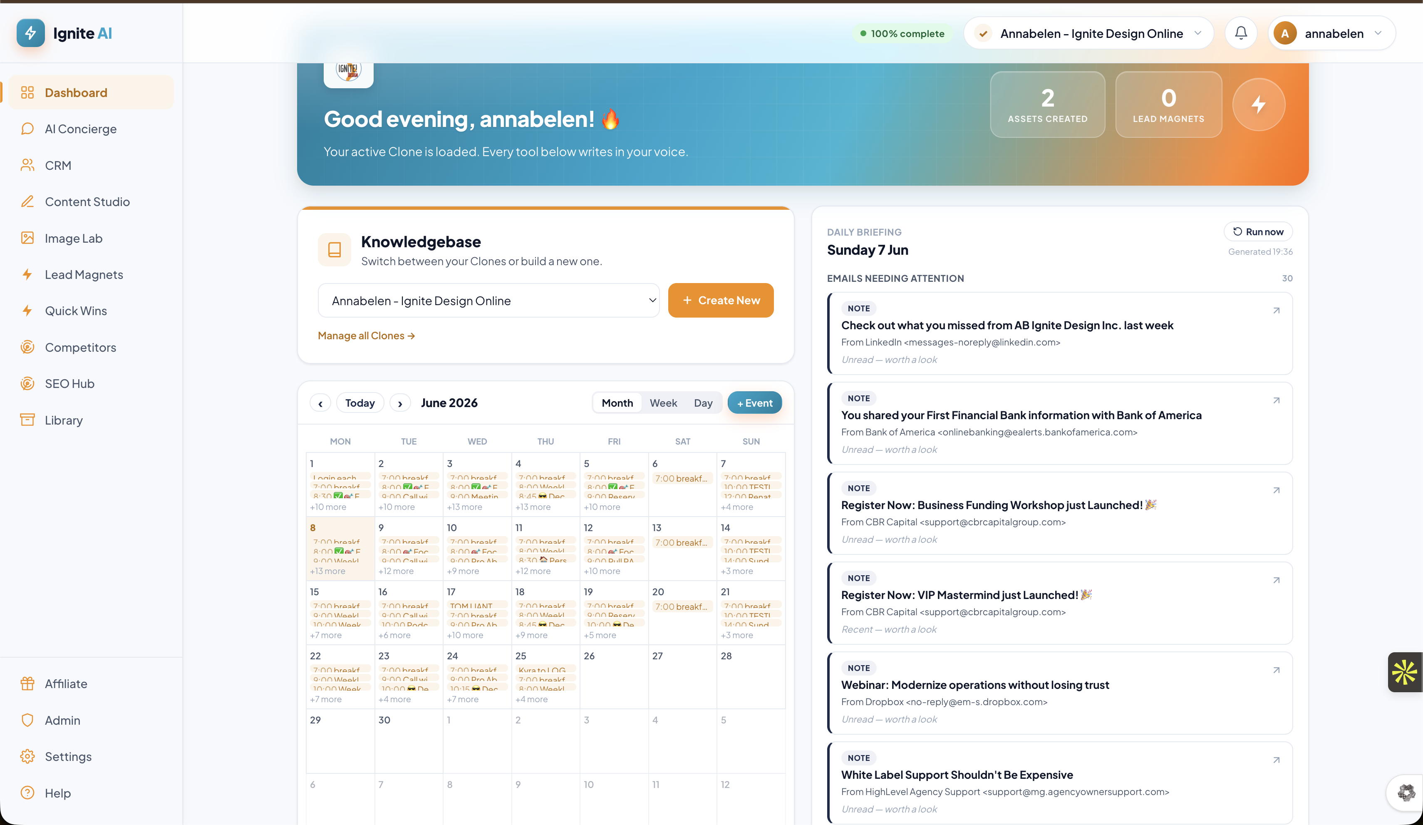Viewport: 1423px width, 825px height.
Task: Click the round lightning bolt button in banner
Action: (x=1259, y=104)
